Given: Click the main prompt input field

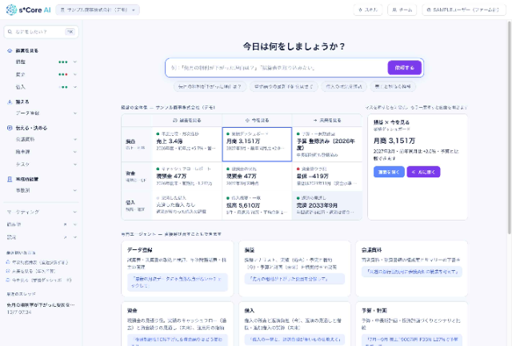Looking at the screenshot, I should click(278, 68).
